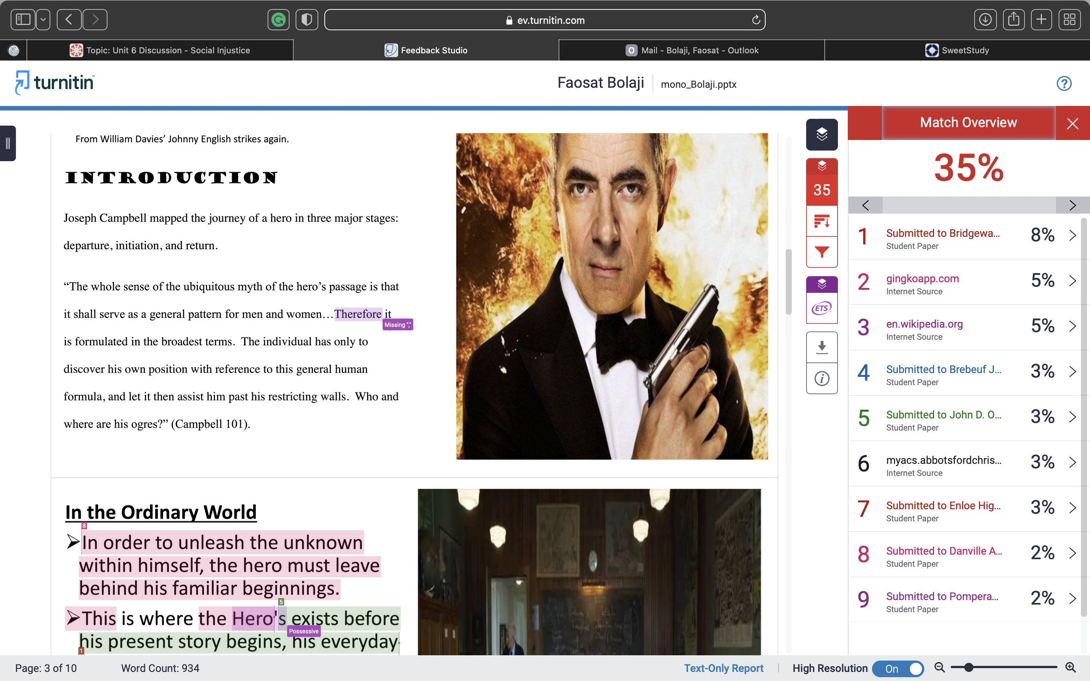The height and width of the screenshot is (681, 1090).
Task: Show Safari downloads
Action: pos(985,20)
